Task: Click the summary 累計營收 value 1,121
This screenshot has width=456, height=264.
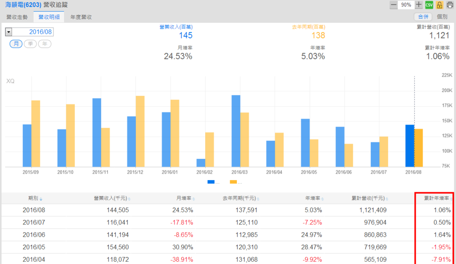Action: [x=440, y=36]
